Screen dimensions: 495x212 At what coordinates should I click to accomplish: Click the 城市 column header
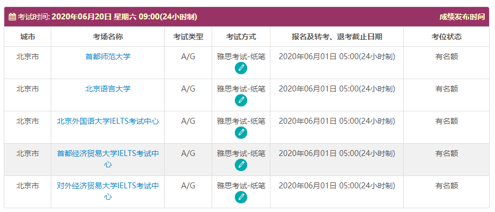28,37
